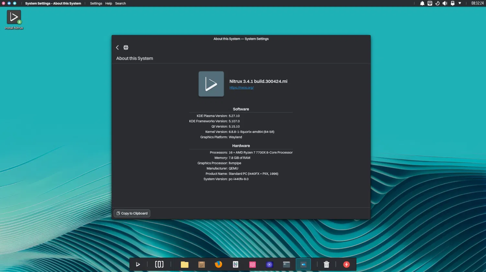
Task: Click 'System Settings - About this System' in top bar
Action: click(53, 4)
